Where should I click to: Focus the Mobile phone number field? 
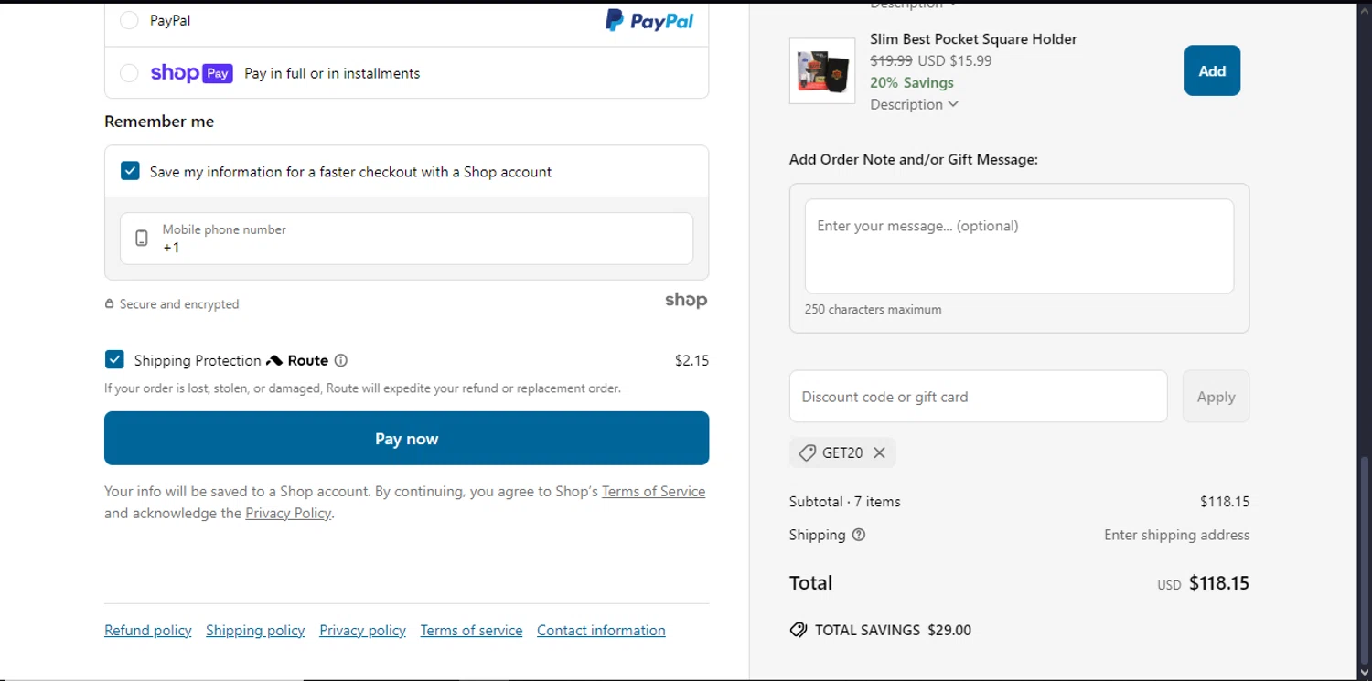pyautogui.click(x=421, y=239)
